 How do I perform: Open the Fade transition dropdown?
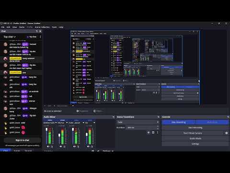138,122
